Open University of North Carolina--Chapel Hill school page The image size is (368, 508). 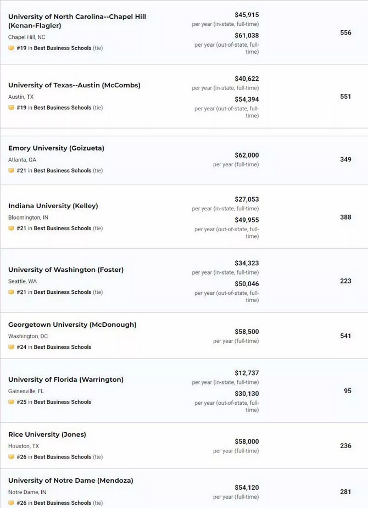[77, 21]
